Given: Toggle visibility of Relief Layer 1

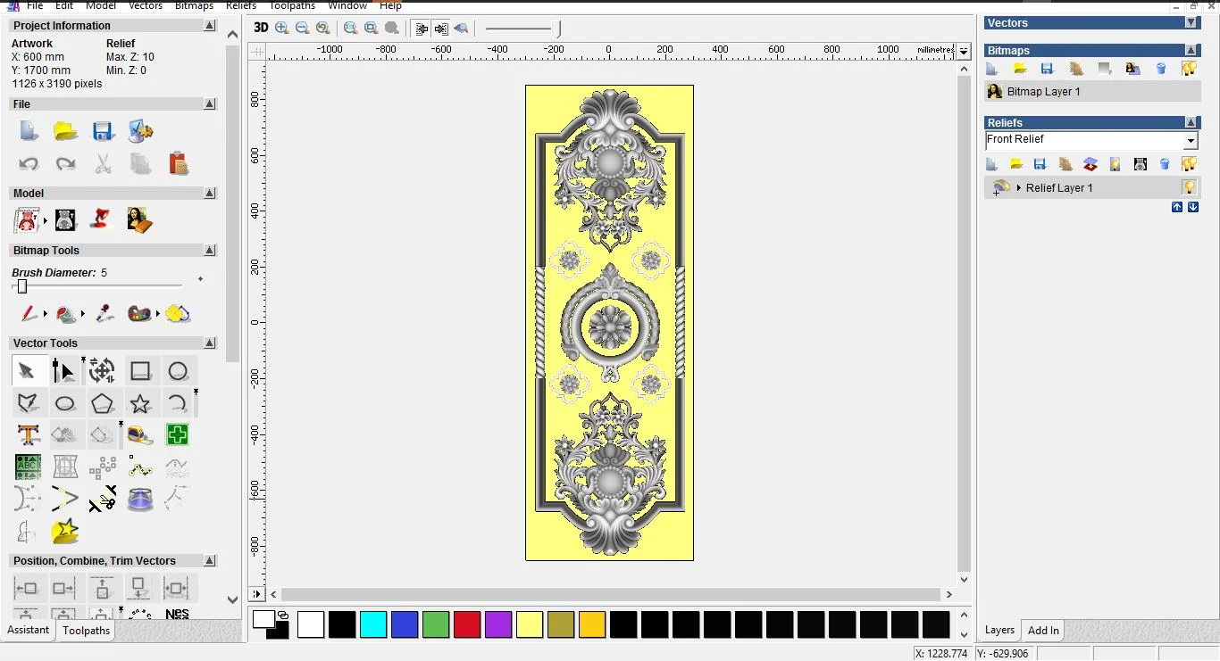Looking at the screenshot, I should tap(1189, 187).
